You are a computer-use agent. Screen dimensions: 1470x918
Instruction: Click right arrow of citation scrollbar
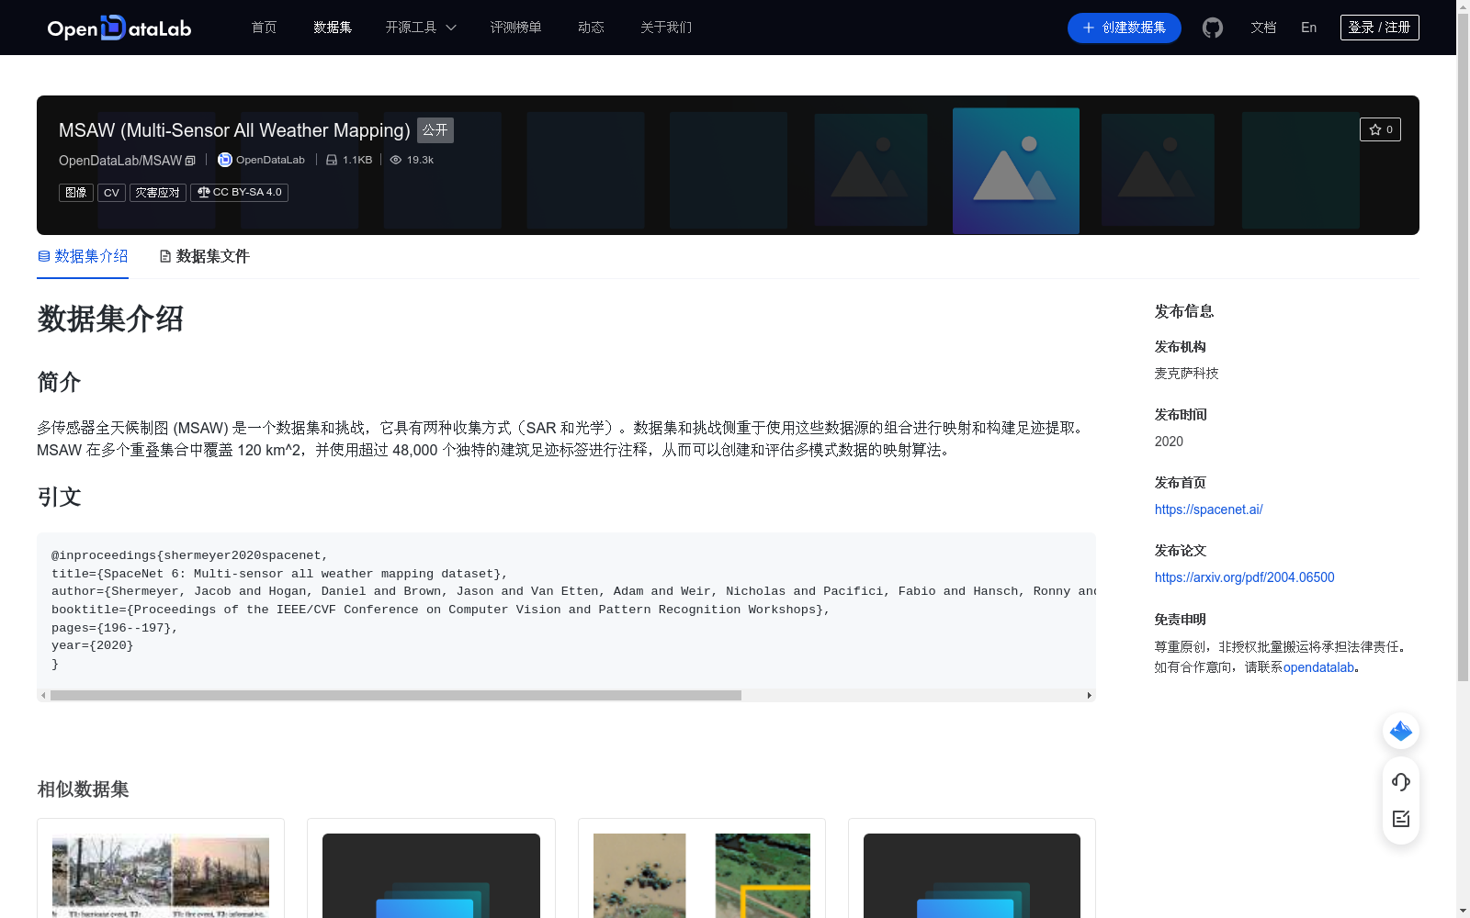(1090, 696)
